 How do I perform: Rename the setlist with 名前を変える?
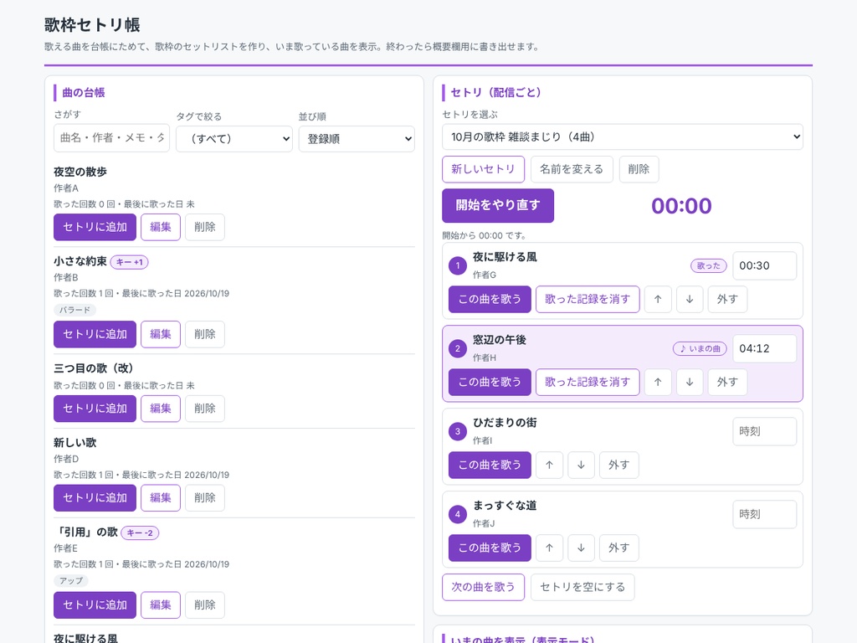tap(572, 169)
